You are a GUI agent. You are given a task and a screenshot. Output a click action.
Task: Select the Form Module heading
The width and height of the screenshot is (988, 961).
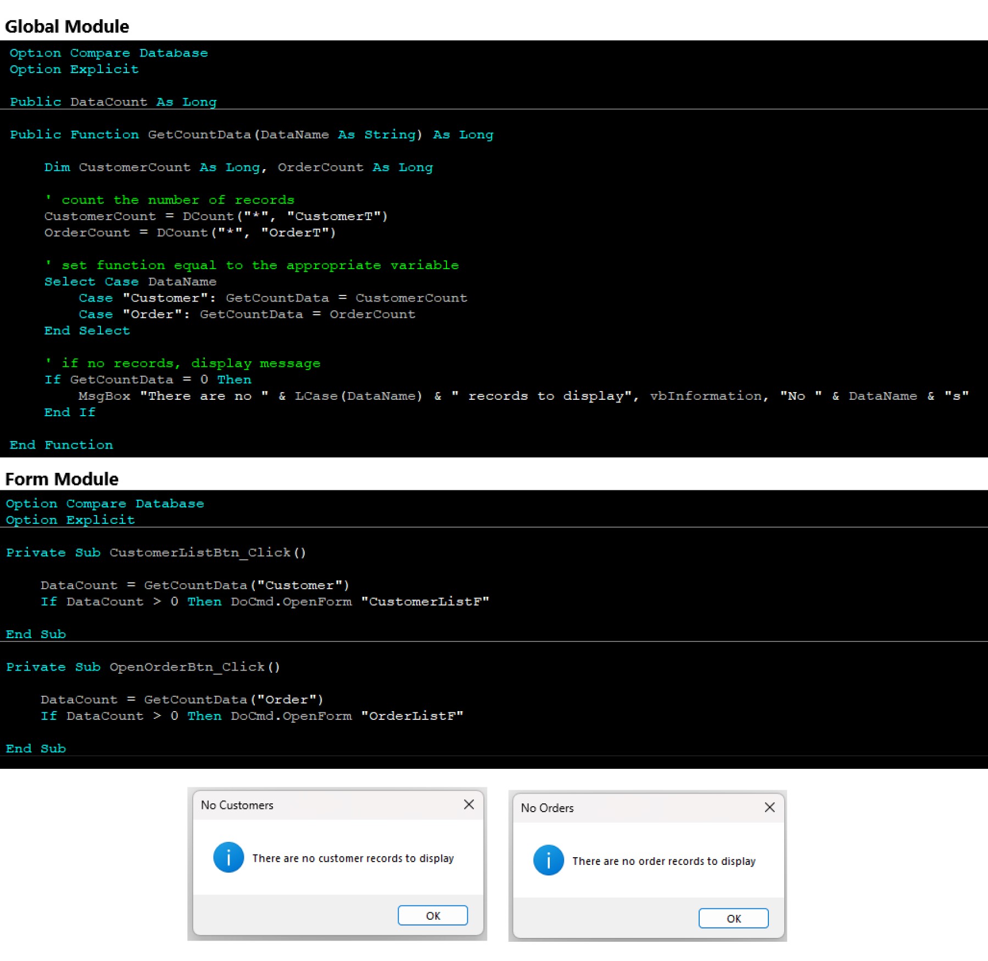click(x=61, y=478)
